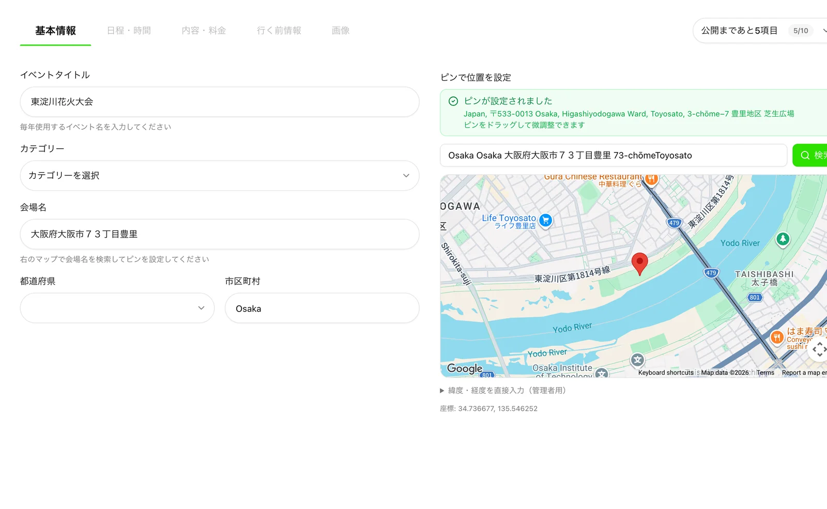Click the TAISHIBASHI 太子橋 map label
827x509 pixels.
click(x=764, y=278)
